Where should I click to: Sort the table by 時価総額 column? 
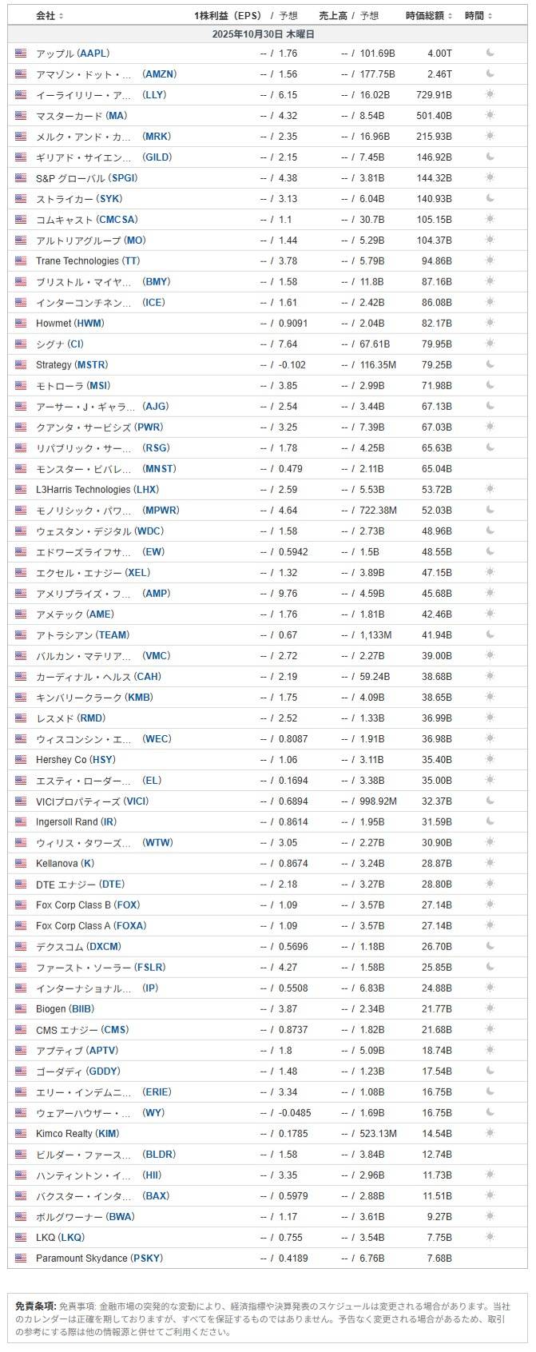[429, 16]
